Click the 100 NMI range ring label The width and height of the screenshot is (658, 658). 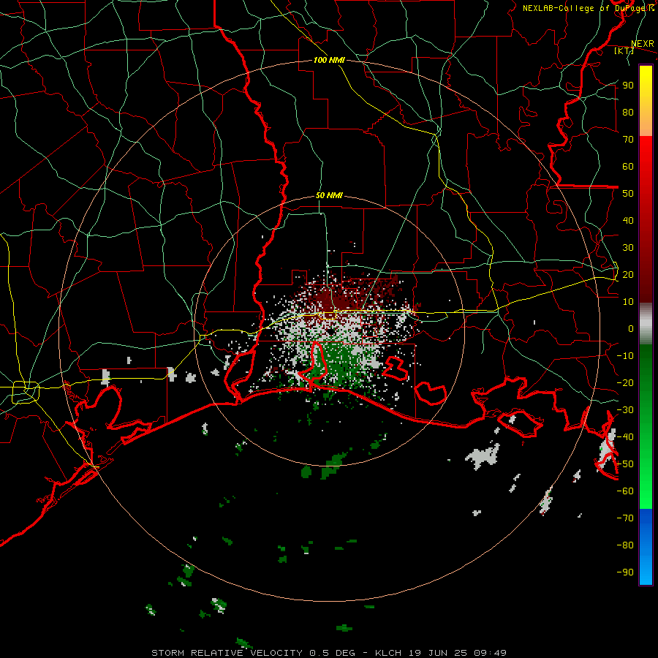pos(329,60)
